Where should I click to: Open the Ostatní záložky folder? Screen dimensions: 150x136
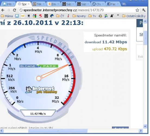(x=134, y=16)
